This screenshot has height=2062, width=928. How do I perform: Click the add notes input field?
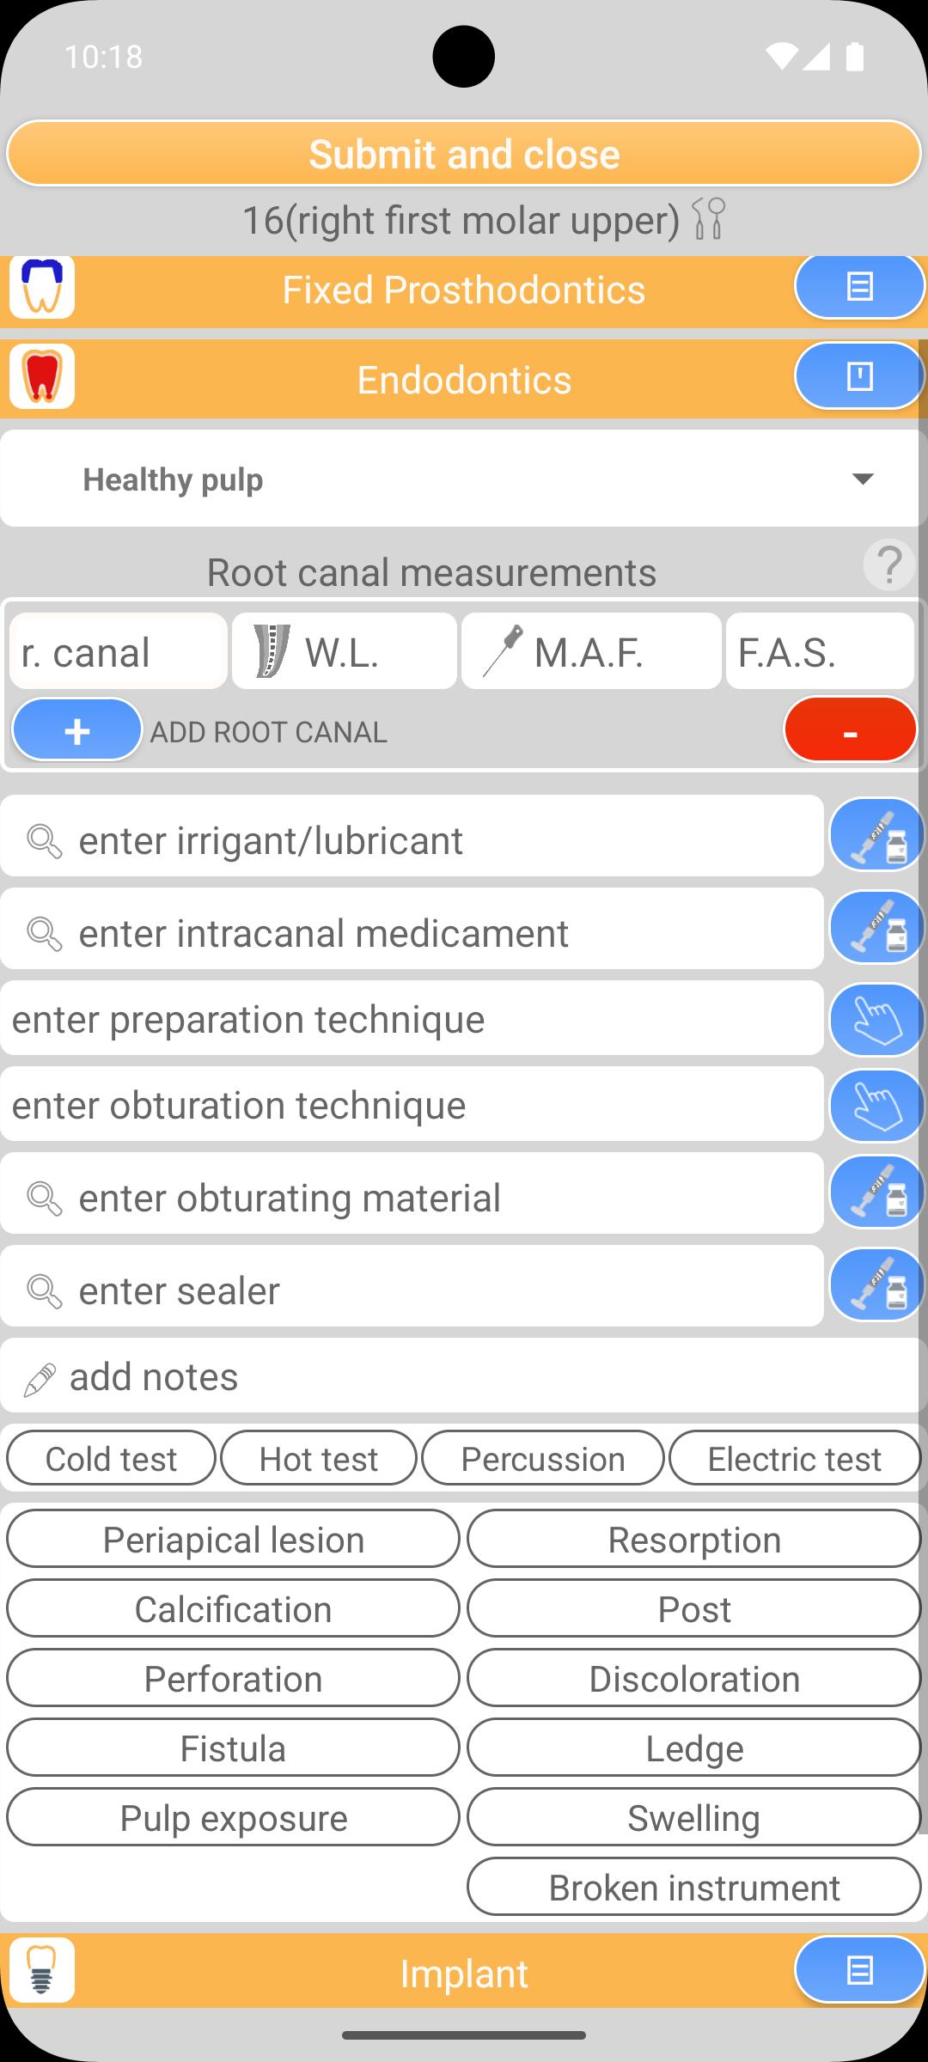[x=464, y=1376]
